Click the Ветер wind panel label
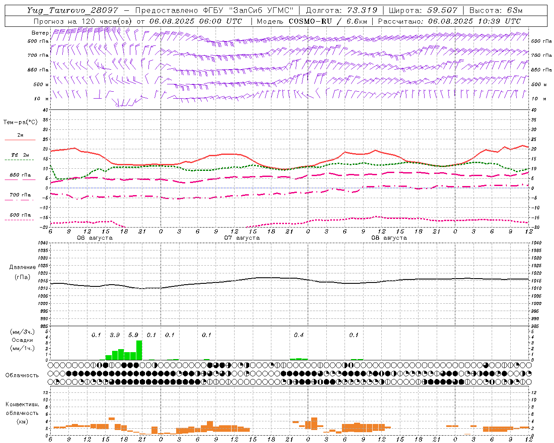 pos(40,33)
